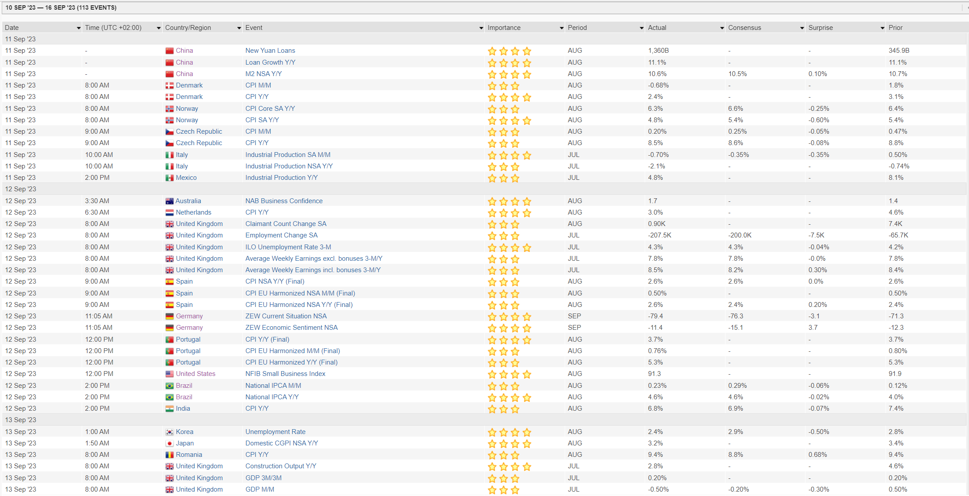Viewport: 969px width, 496px height.
Task: Click the Consensus column header
Action: [744, 28]
